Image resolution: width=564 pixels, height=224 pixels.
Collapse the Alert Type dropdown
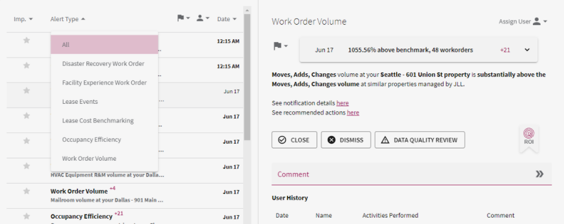click(x=68, y=19)
